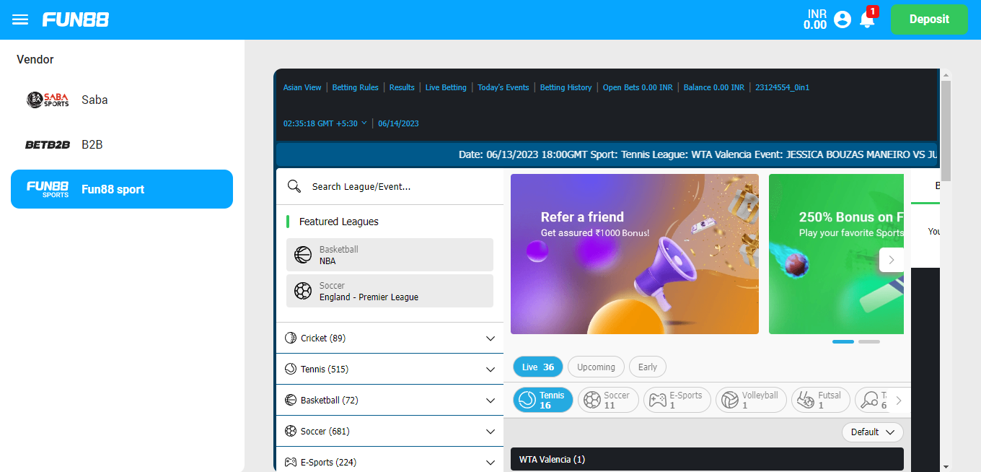981x472 pixels.
Task: Open the NBA featured league
Action: (390, 255)
